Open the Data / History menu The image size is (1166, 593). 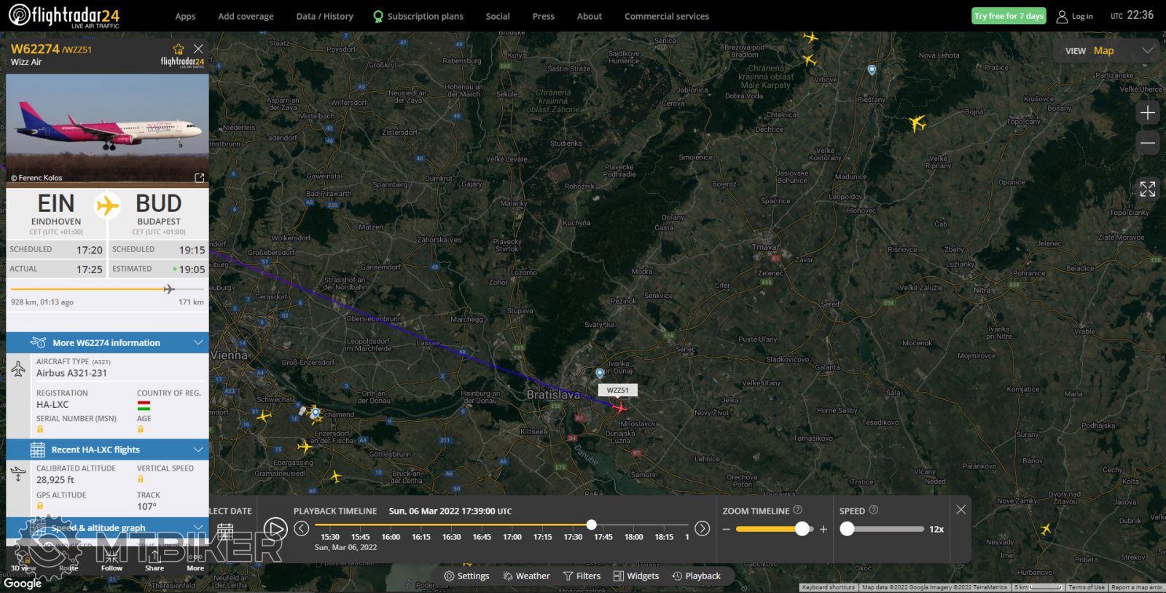[324, 16]
